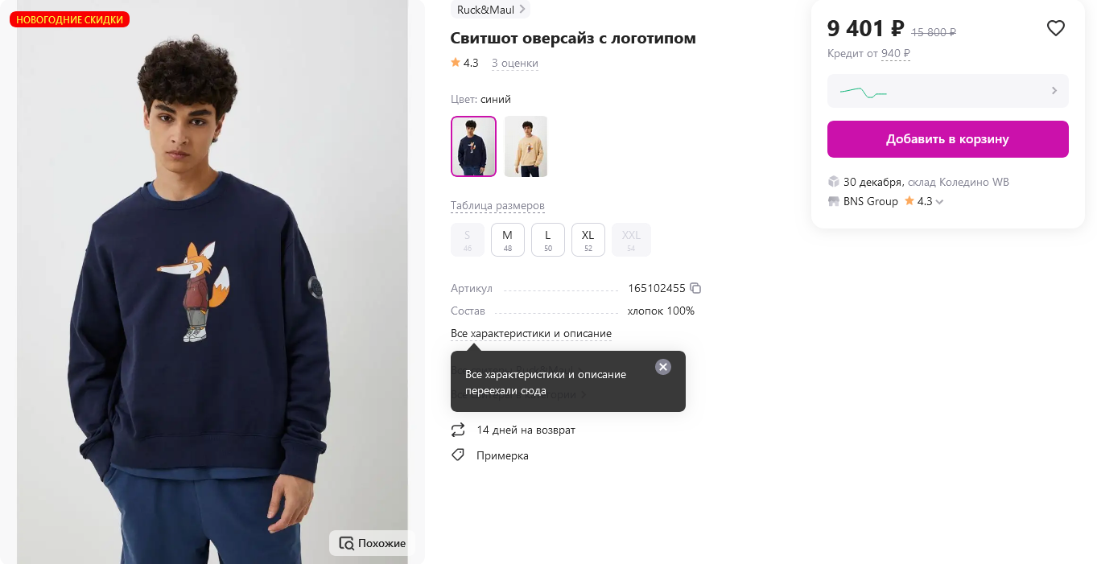1097x564 pixels.
Task: Click the similar items search icon
Action: pos(347,543)
